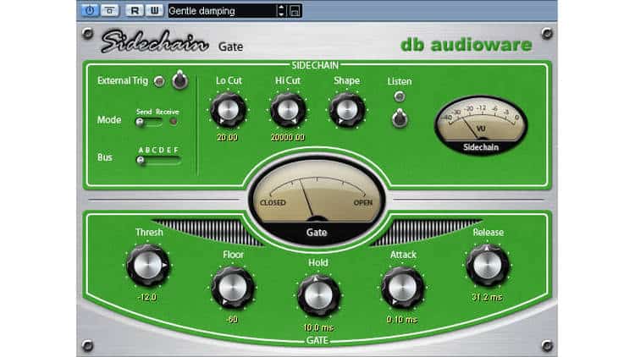Image resolution: width=635 pixels, height=357 pixels.
Task: Click the Attack value 0.10 ms
Action: point(401,320)
